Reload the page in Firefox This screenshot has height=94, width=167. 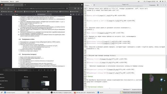tap(8, 8)
